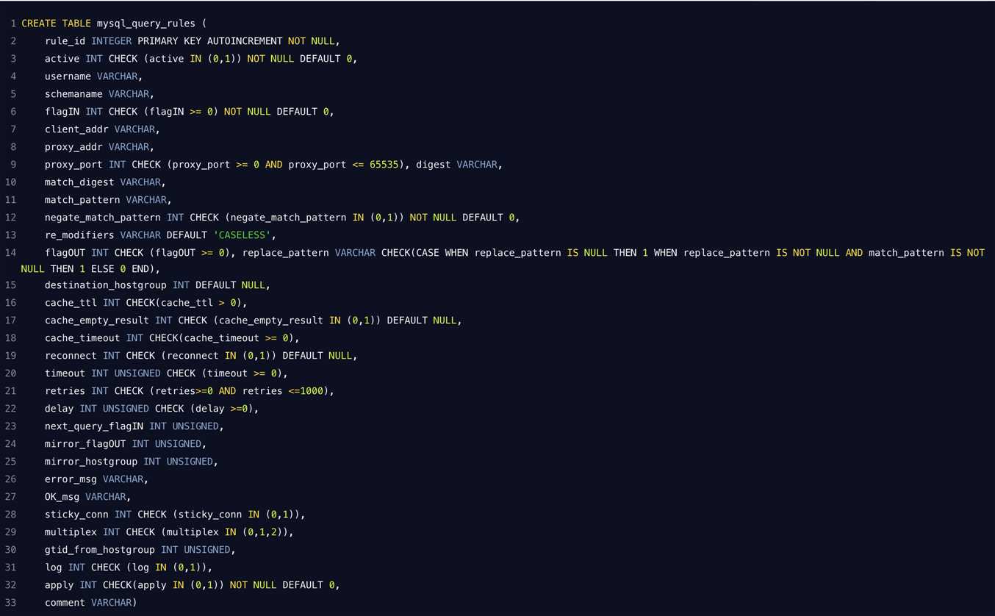The width and height of the screenshot is (995, 616).
Task: Click the 'CASELESS' string literal
Action: (242, 235)
